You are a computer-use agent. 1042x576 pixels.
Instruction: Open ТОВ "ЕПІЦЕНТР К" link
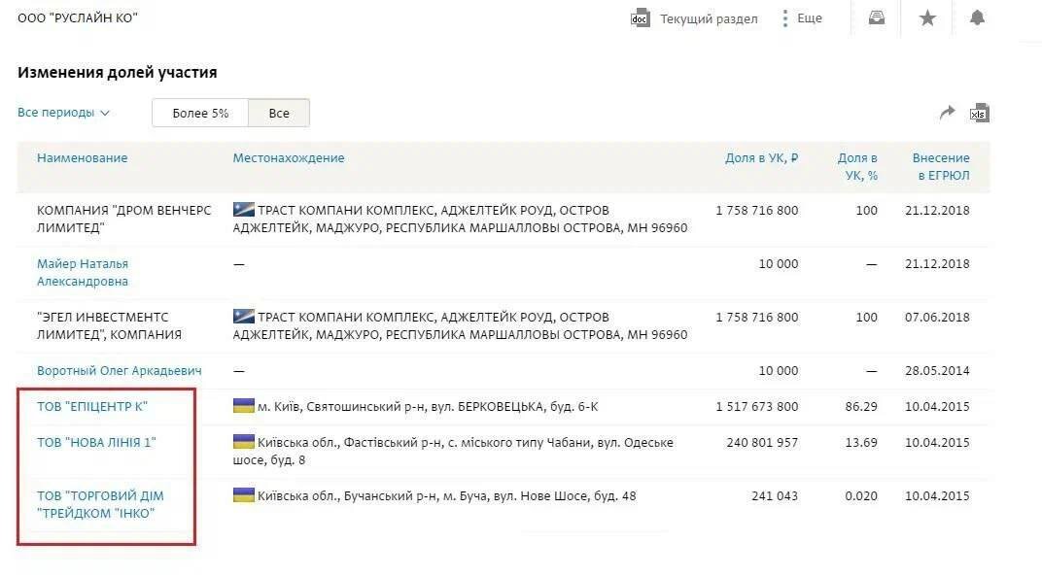[x=91, y=407]
